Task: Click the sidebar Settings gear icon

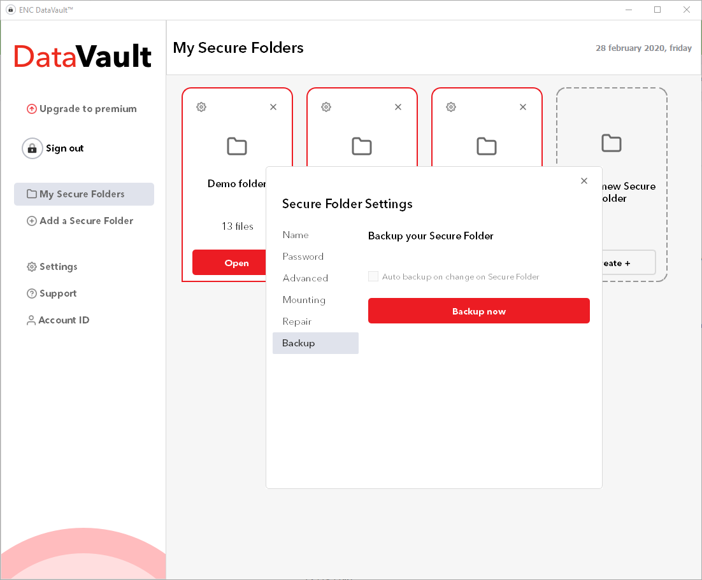Action: point(32,267)
